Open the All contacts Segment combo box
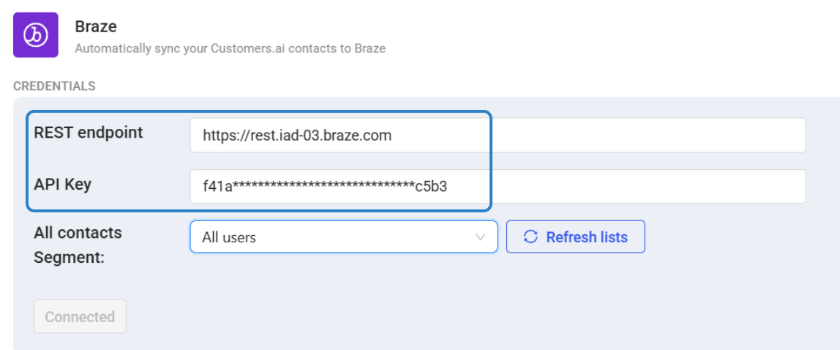The image size is (840, 350). 344,237
